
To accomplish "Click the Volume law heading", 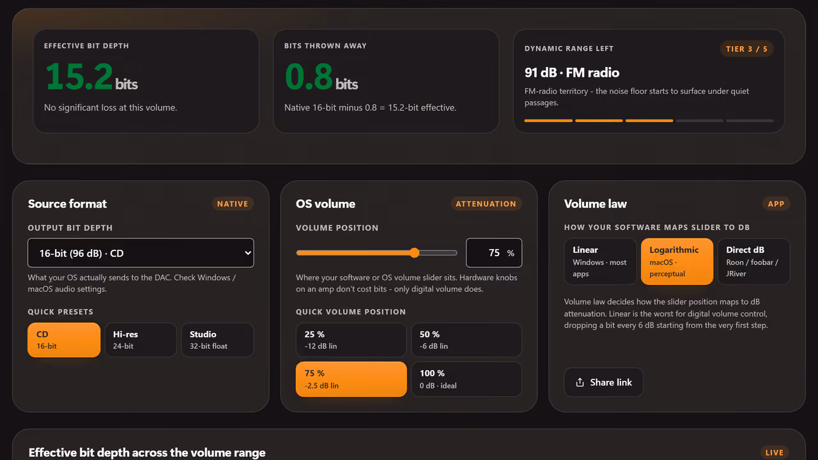I will click(x=596, y=204).
